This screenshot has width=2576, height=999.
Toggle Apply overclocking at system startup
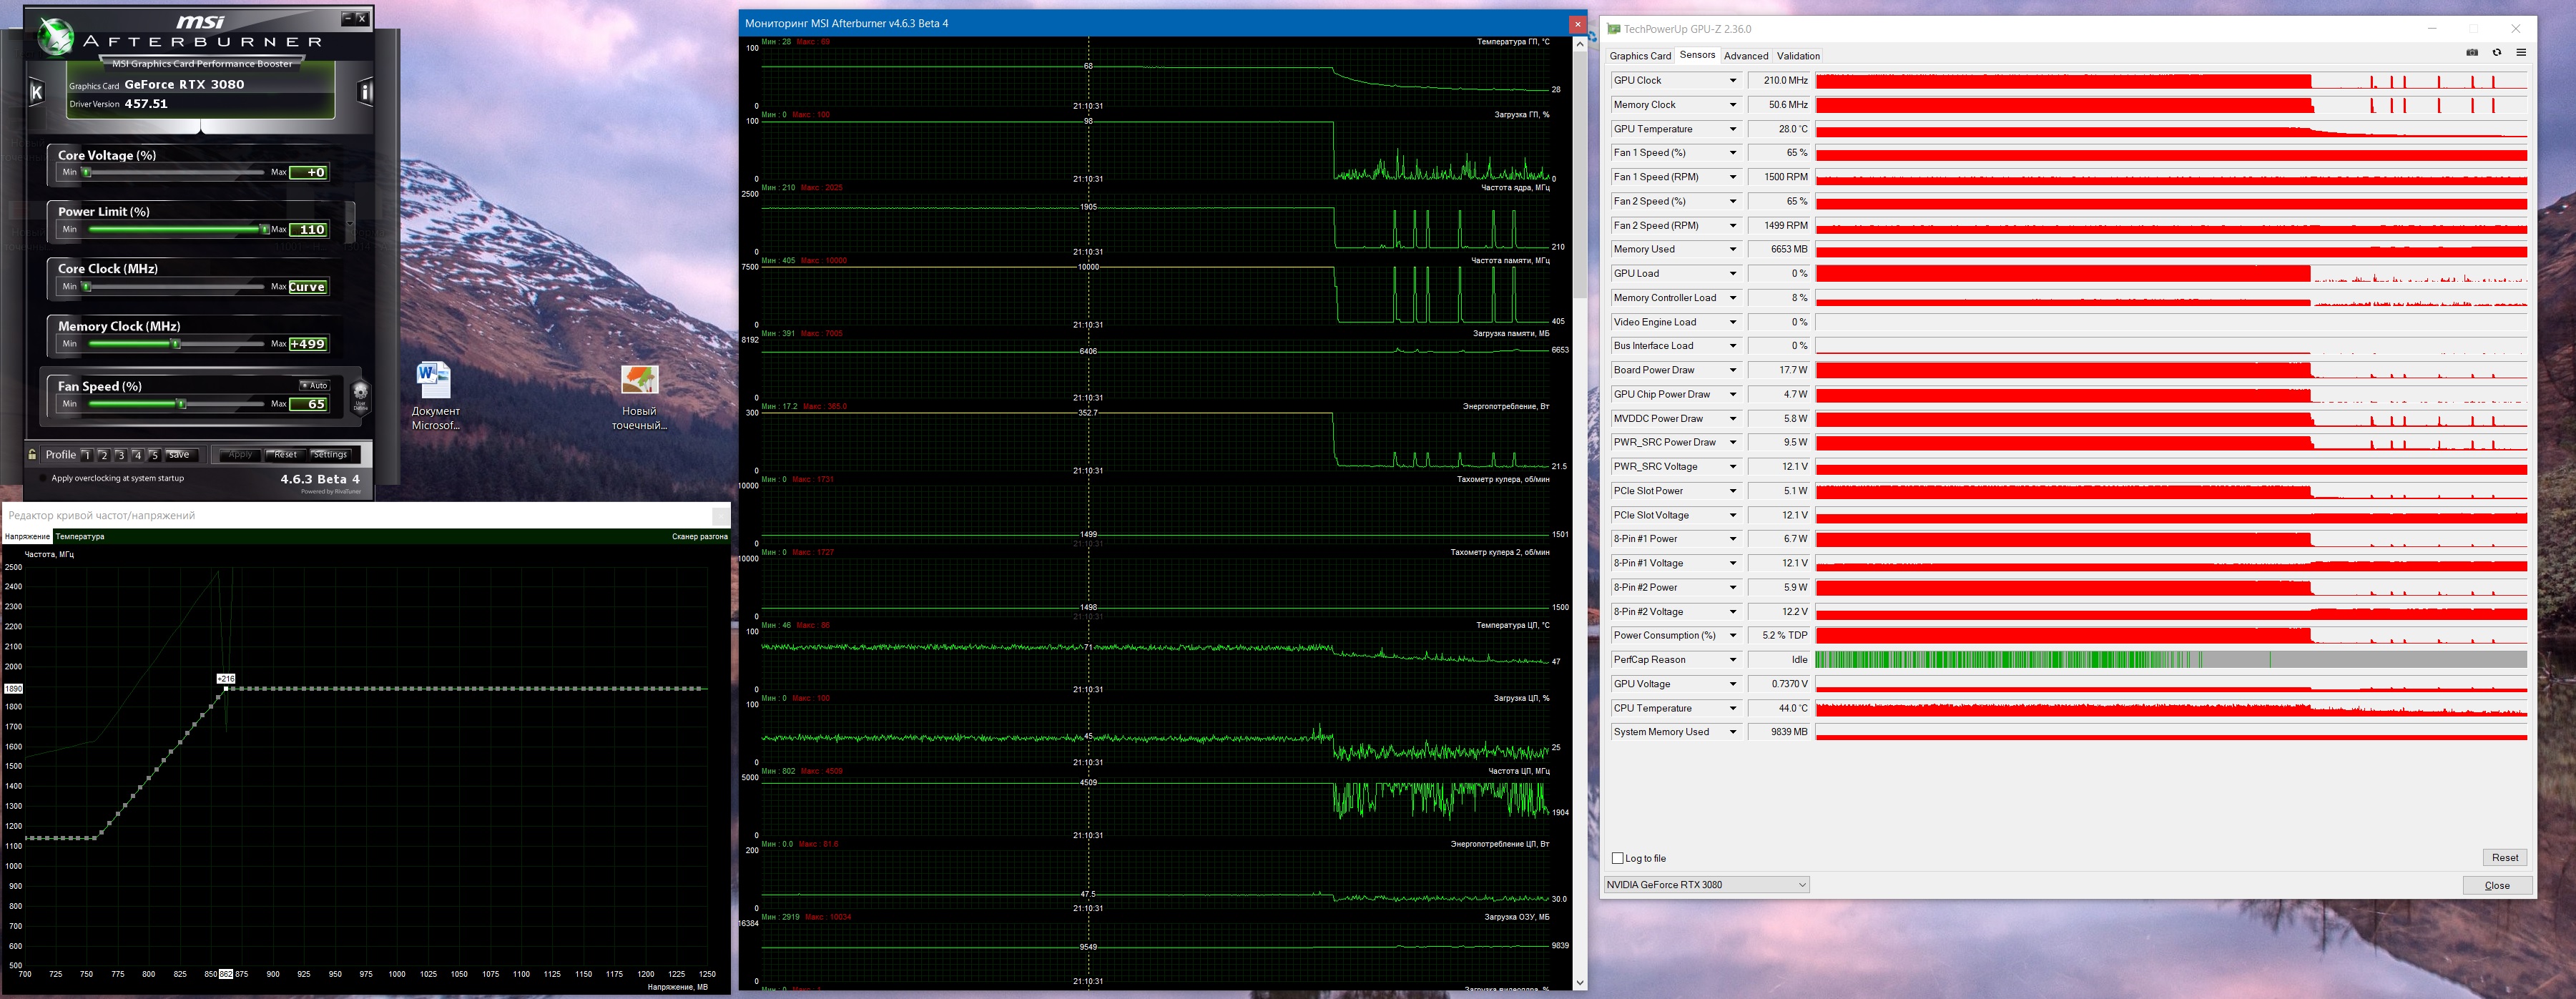pos(42,479)
